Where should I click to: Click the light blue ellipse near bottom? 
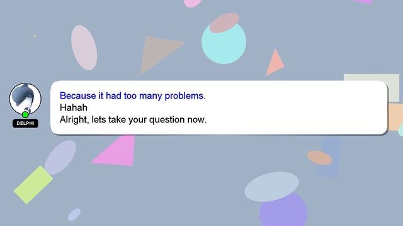point(271,186)
